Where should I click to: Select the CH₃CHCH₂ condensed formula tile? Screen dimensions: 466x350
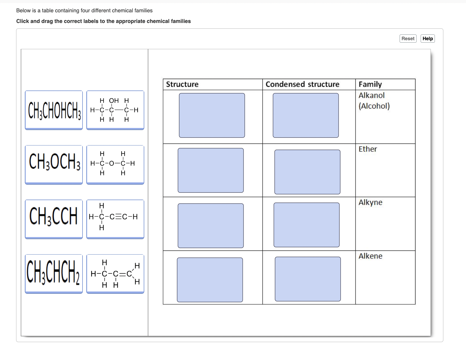coord(54,273)
